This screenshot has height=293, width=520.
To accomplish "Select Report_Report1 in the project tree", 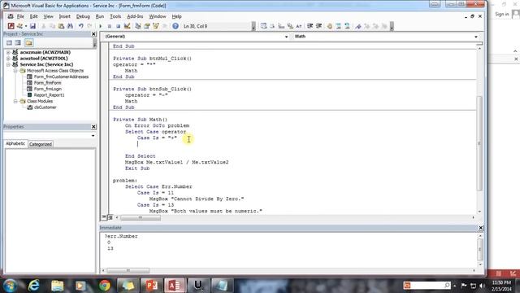I will [49, 95].
